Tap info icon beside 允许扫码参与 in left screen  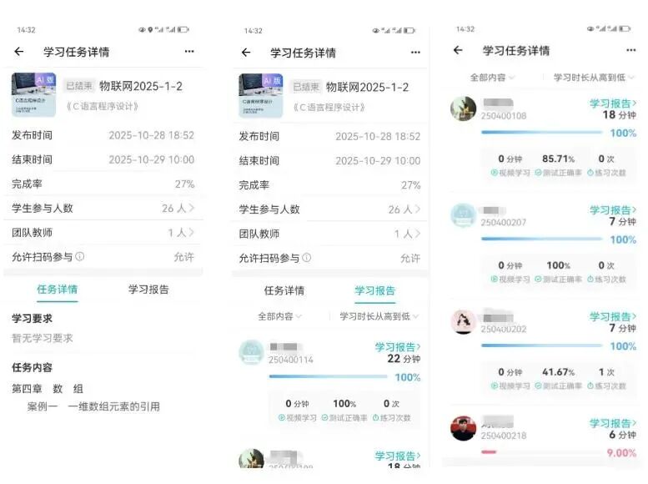(x=80, y=256)
